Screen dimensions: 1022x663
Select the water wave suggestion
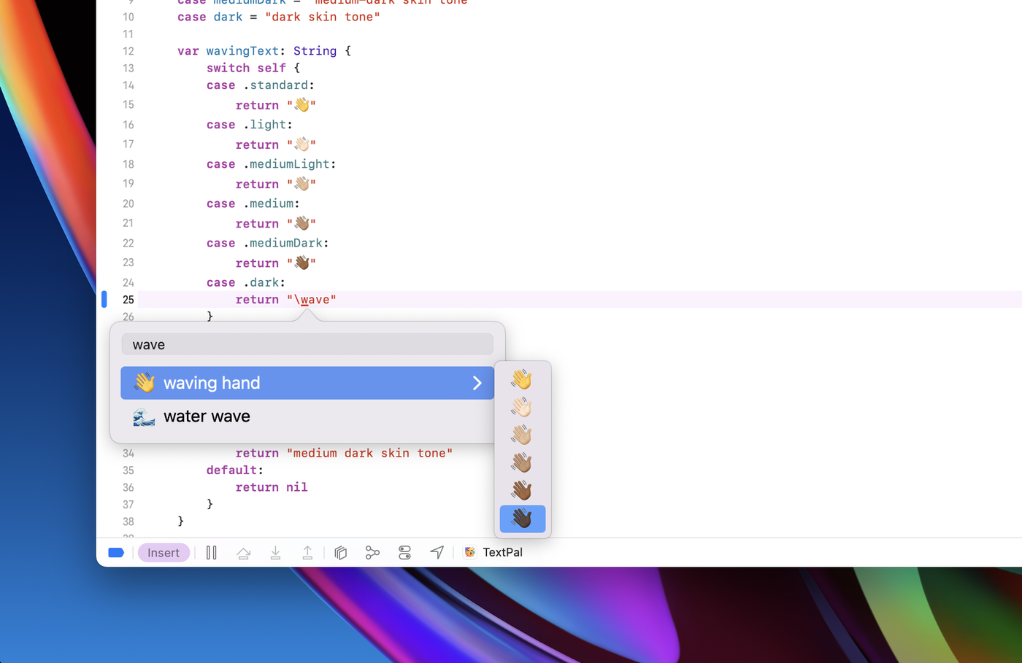[x=292, y=416]
